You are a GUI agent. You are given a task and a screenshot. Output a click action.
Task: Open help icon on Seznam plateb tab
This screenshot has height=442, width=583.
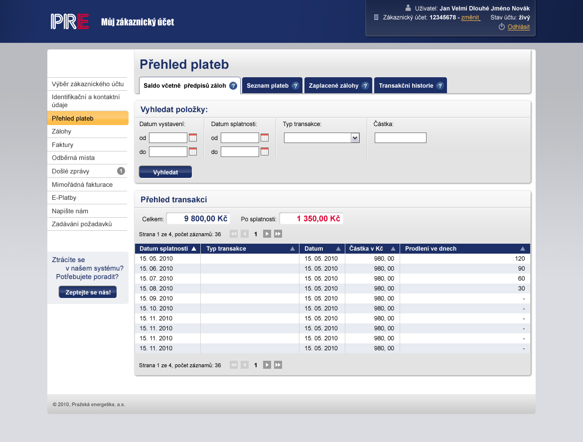[x=295, y=86]
